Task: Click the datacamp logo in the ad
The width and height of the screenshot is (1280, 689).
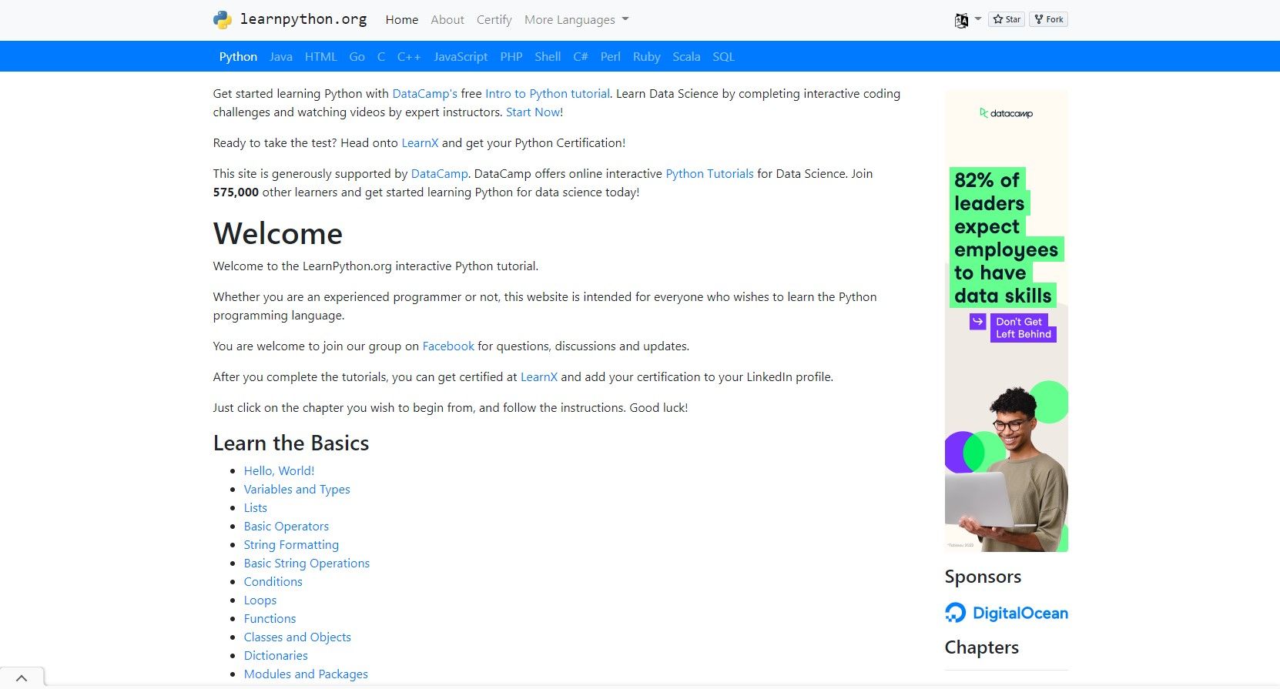Action: (x=1006, y=113)
